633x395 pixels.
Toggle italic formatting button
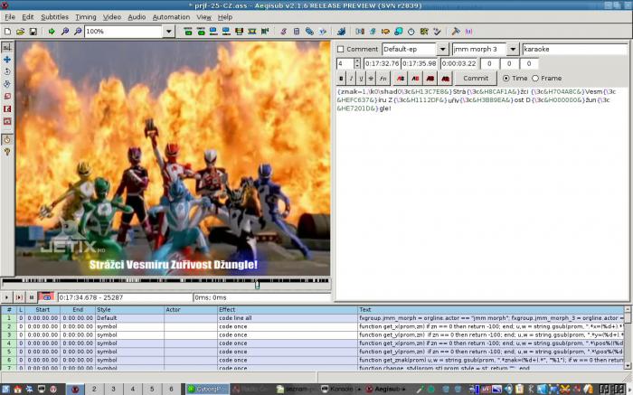pos(351,79)
